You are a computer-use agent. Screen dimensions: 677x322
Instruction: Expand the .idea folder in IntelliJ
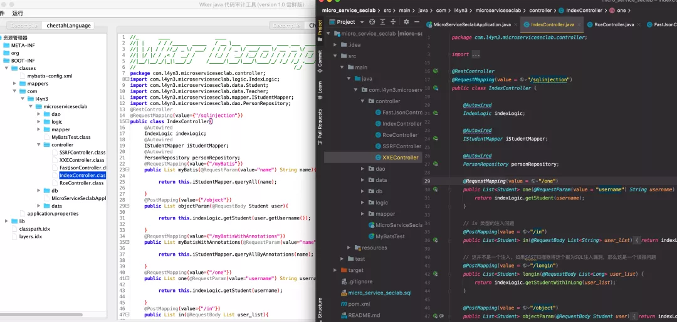[x=335, y=45]
